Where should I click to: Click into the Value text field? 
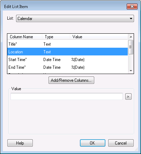pyautogui.click(x=67, y=96)
